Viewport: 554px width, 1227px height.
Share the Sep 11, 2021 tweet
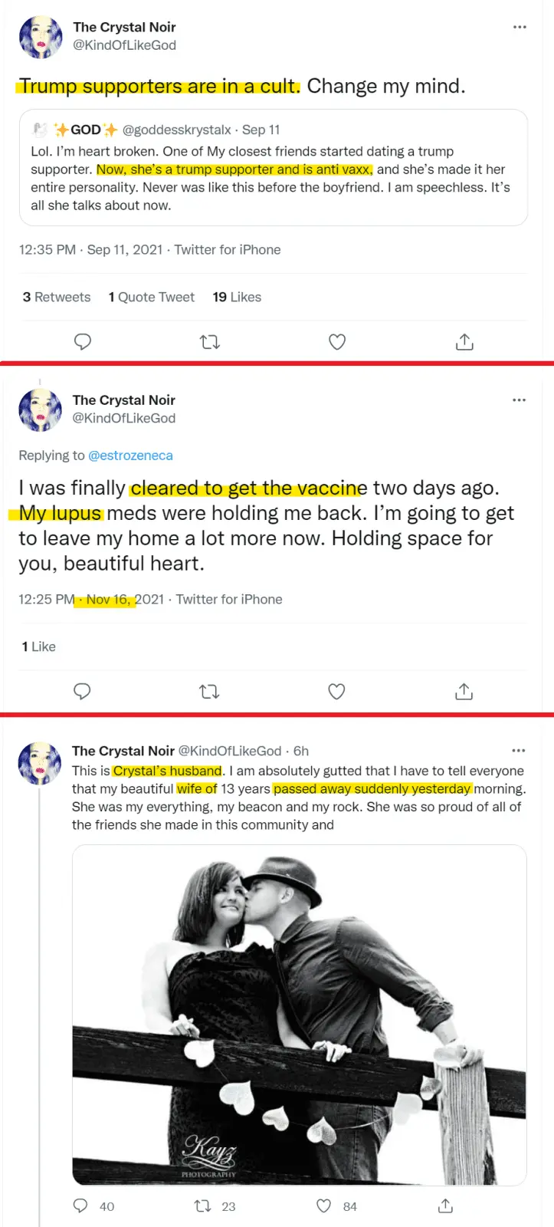(x=464, y=342)
